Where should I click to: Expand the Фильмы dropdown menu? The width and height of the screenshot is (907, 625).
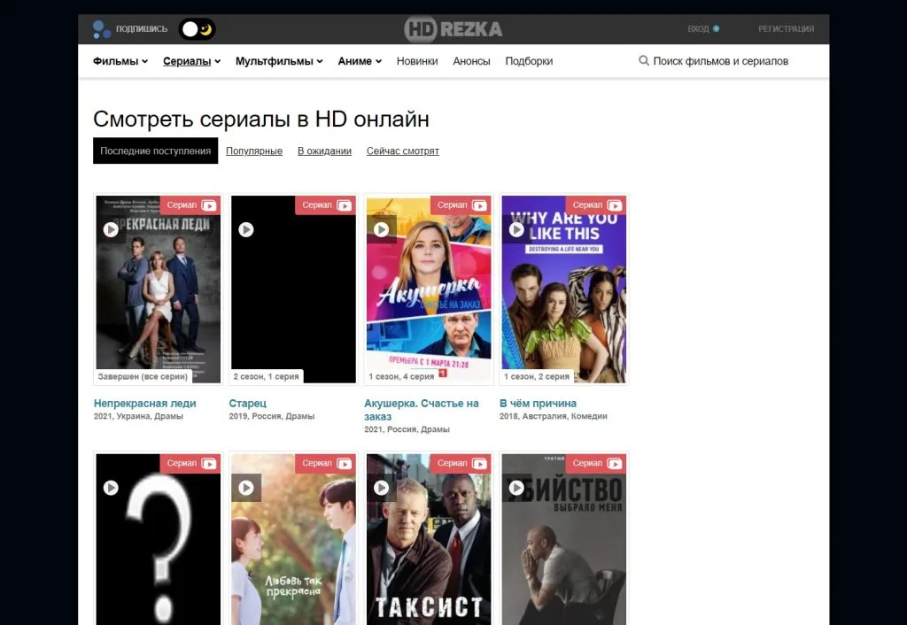coord(118,60)
